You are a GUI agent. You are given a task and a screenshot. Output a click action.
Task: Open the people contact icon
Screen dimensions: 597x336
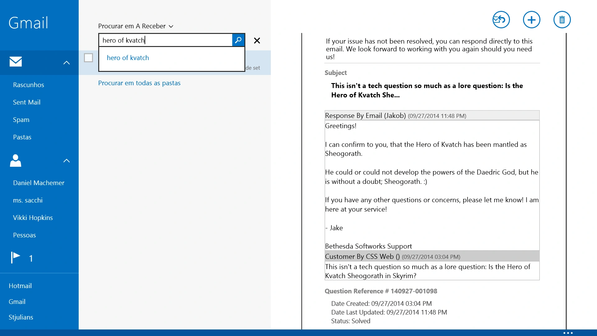point(16,161)
